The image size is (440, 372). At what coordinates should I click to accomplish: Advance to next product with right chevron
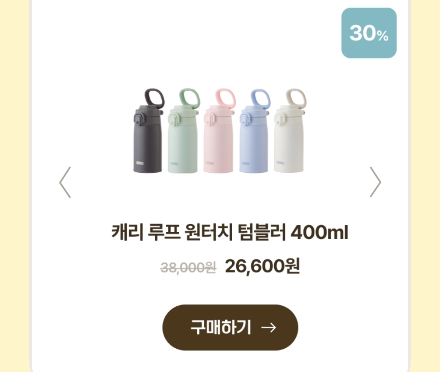point(375,182)
